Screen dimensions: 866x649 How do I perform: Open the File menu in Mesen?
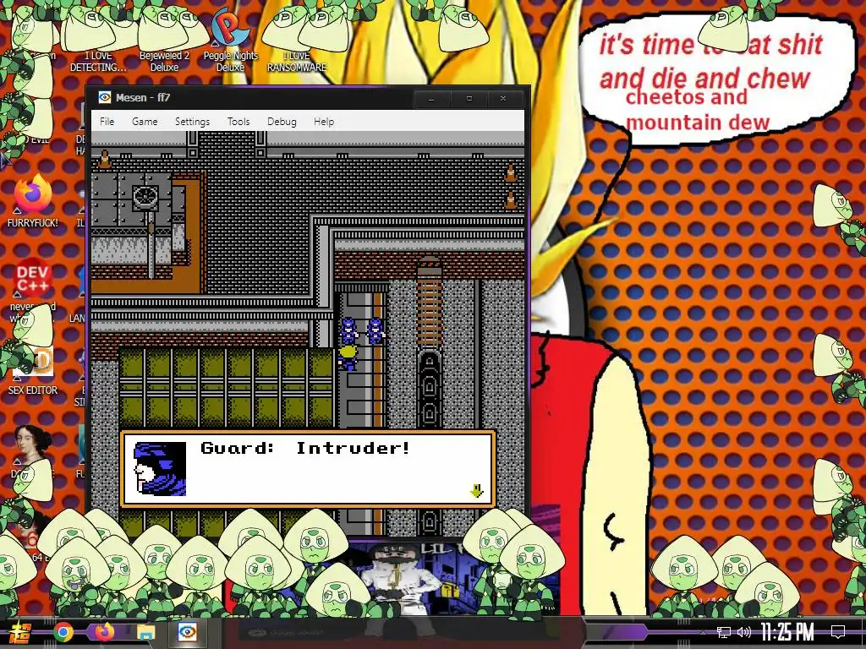(x=107, y=122)
